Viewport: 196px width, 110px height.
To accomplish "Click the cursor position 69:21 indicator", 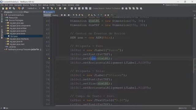I will pyautogui.click(x=183, y=108).
